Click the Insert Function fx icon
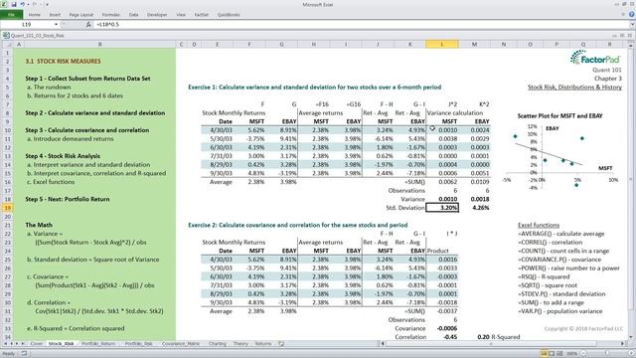This screenshot has height=358, width=636. [x=88, y=25]
